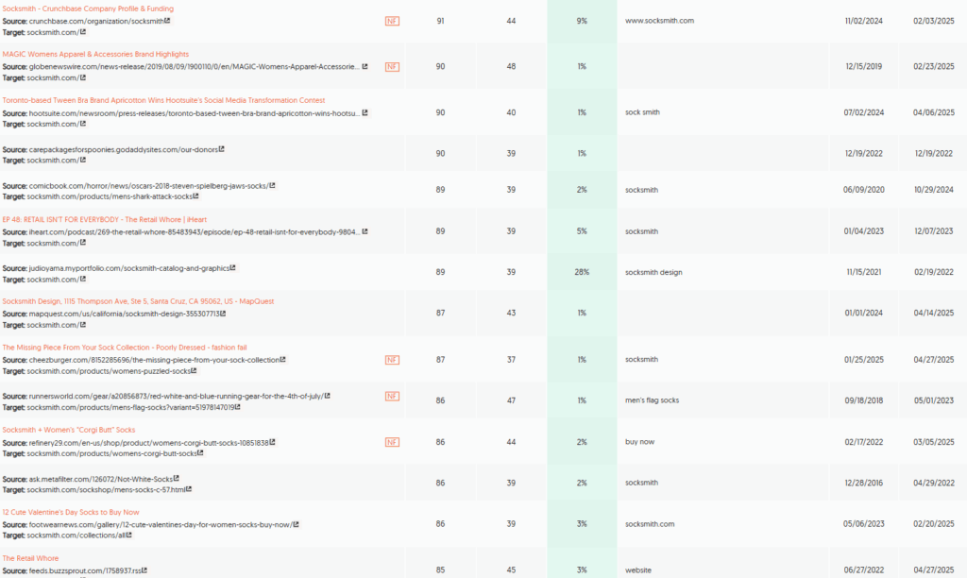Image resolution: width=967 pixels, height=578 pixels.
Task: Click first-seen date 11/02/2024
Action: [x=863, y=21]
